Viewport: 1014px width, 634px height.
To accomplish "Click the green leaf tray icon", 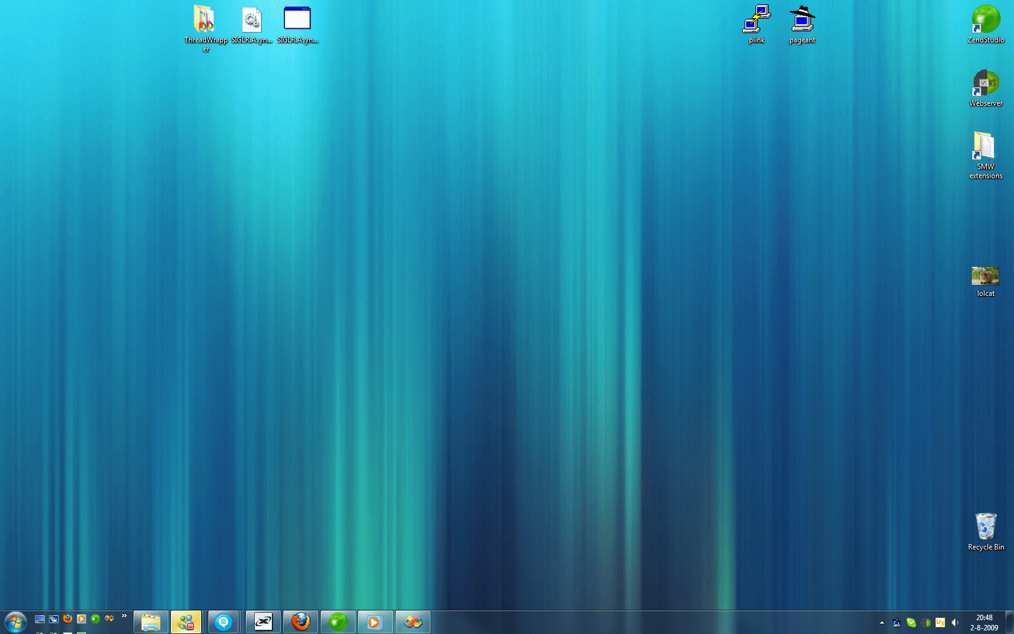I will point(911,623).
